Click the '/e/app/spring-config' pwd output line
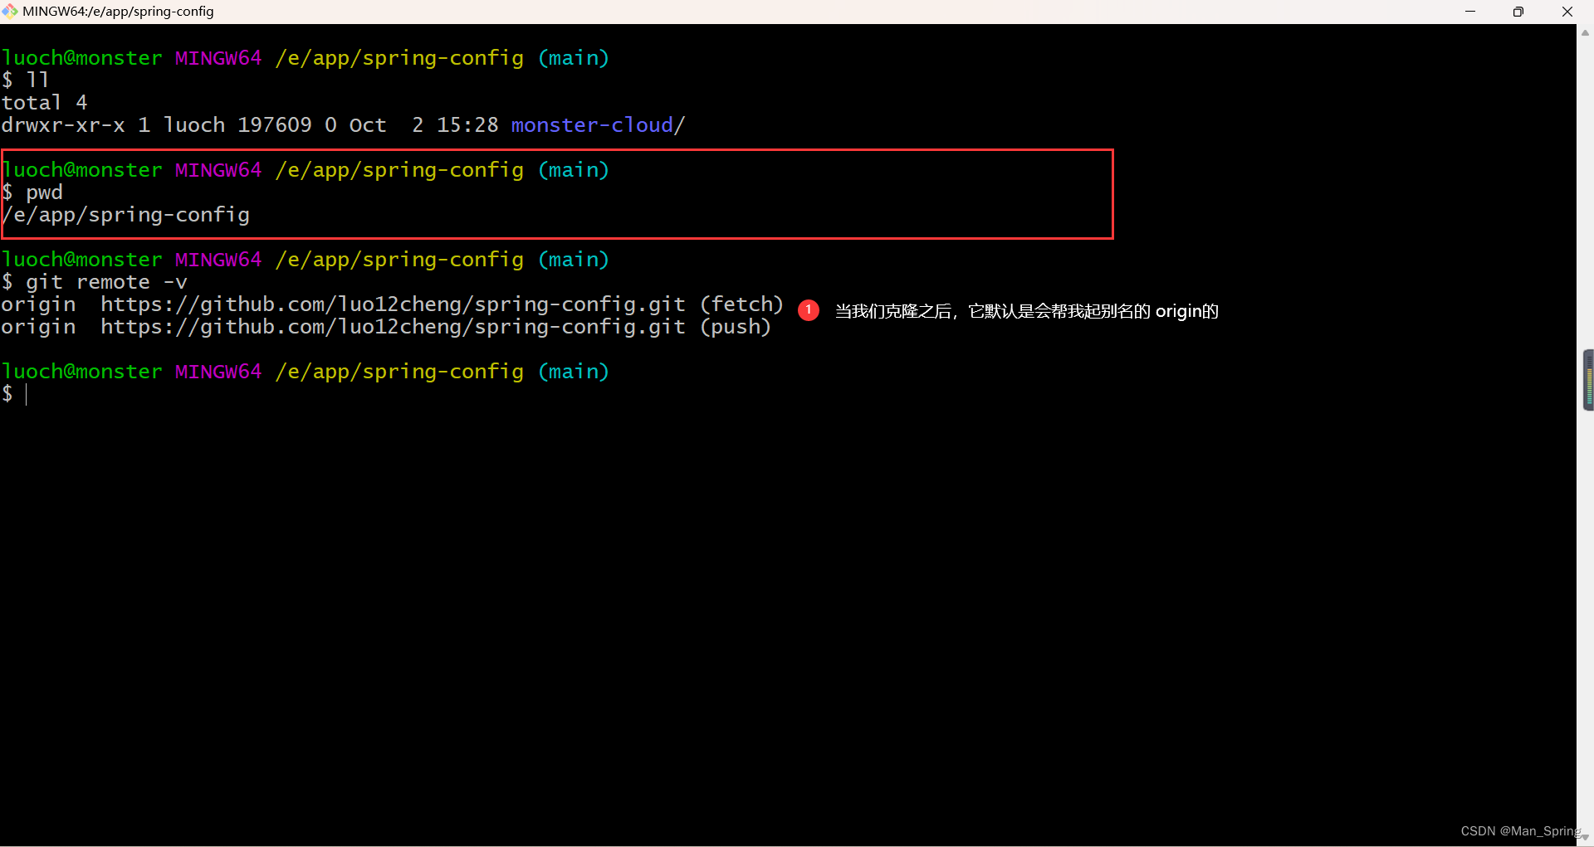Viewport: 1594px width, 847px height. click(125, 215)
